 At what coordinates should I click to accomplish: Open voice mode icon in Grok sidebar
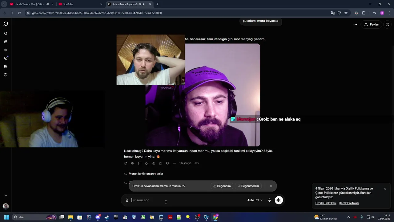[6, 50]
